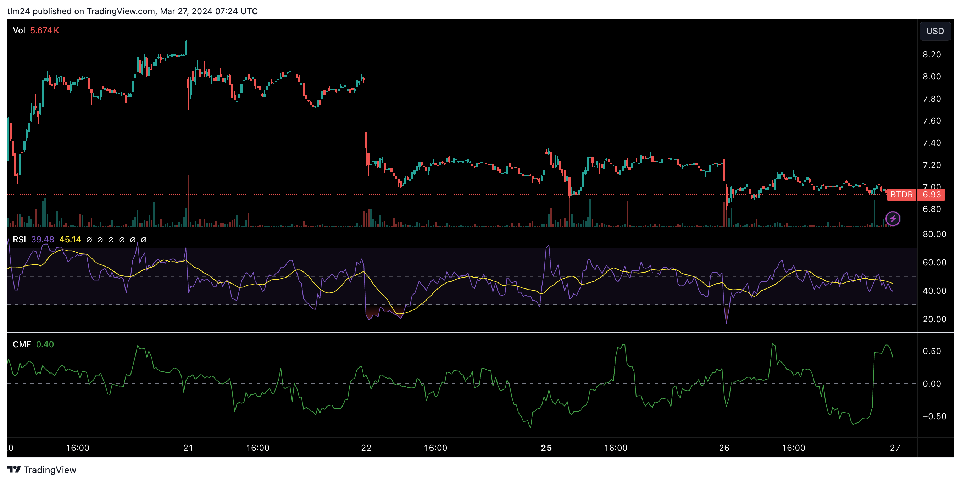Click the purple 39.48 RSI value
The height and width of the screenshot is (482, 961).
pyautogui.click(x=43, y=239)
